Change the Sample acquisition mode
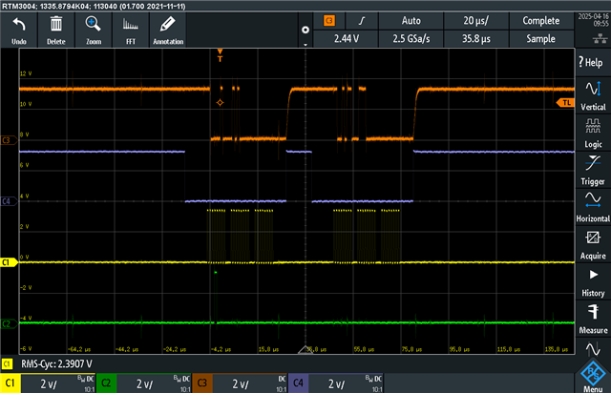Image resolution: width=611 pixels, height=393 pixels. pos(541,39)
